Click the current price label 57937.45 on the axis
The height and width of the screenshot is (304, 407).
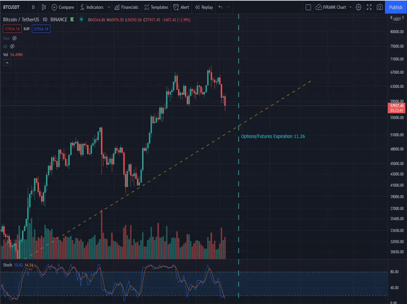point(396,106)
